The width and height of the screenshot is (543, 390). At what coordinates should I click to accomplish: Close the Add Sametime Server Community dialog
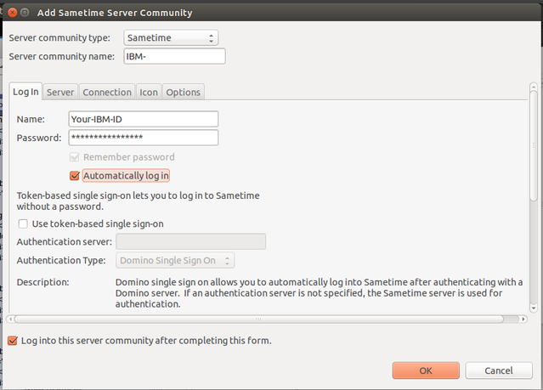(x=13, y=13)
